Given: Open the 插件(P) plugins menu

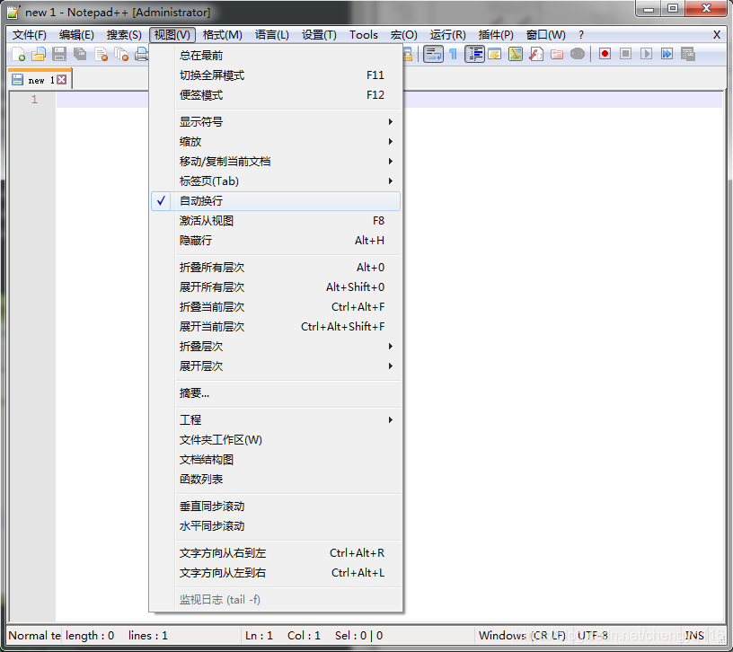Looking at the screenshot, I should pos(496,35).
